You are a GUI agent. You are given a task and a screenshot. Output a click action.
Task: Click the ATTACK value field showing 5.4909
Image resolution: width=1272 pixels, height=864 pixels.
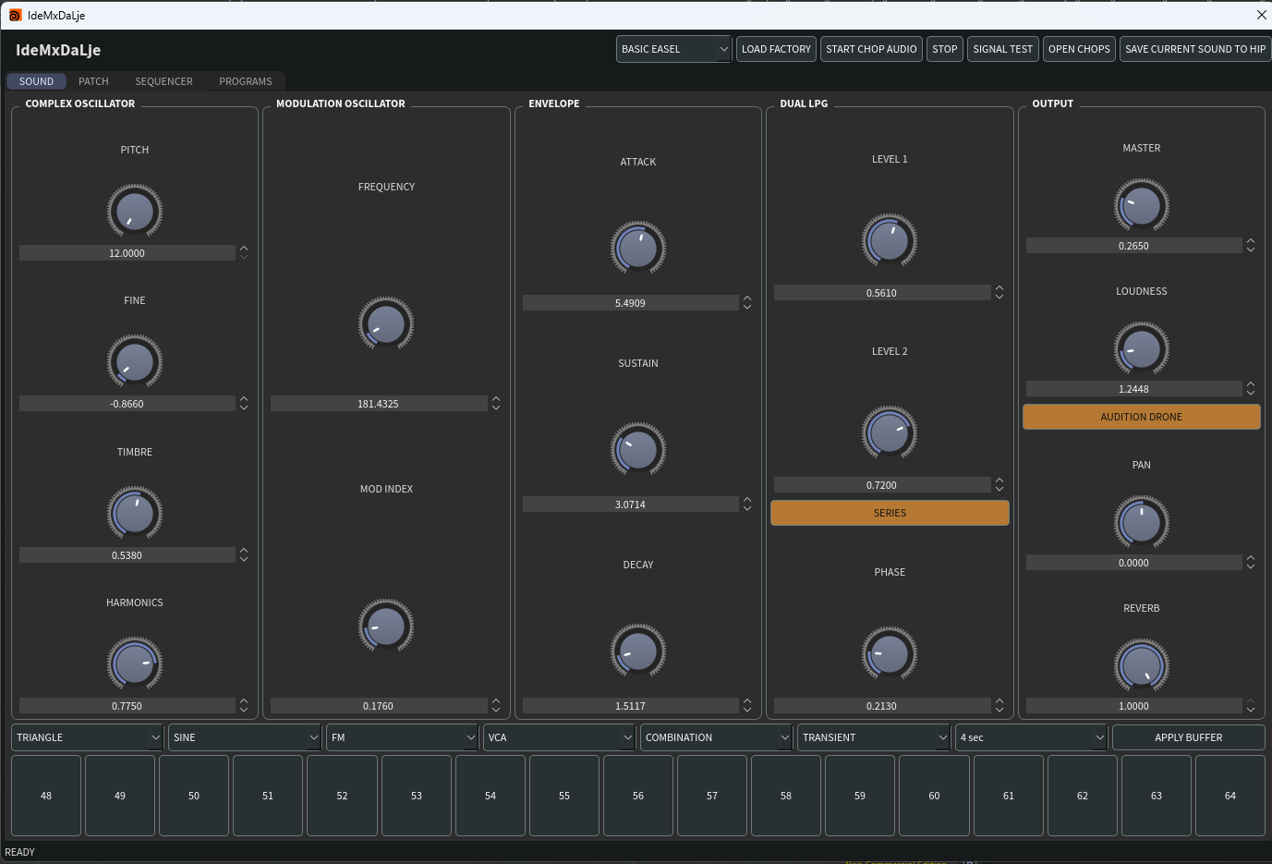[631, 303]
